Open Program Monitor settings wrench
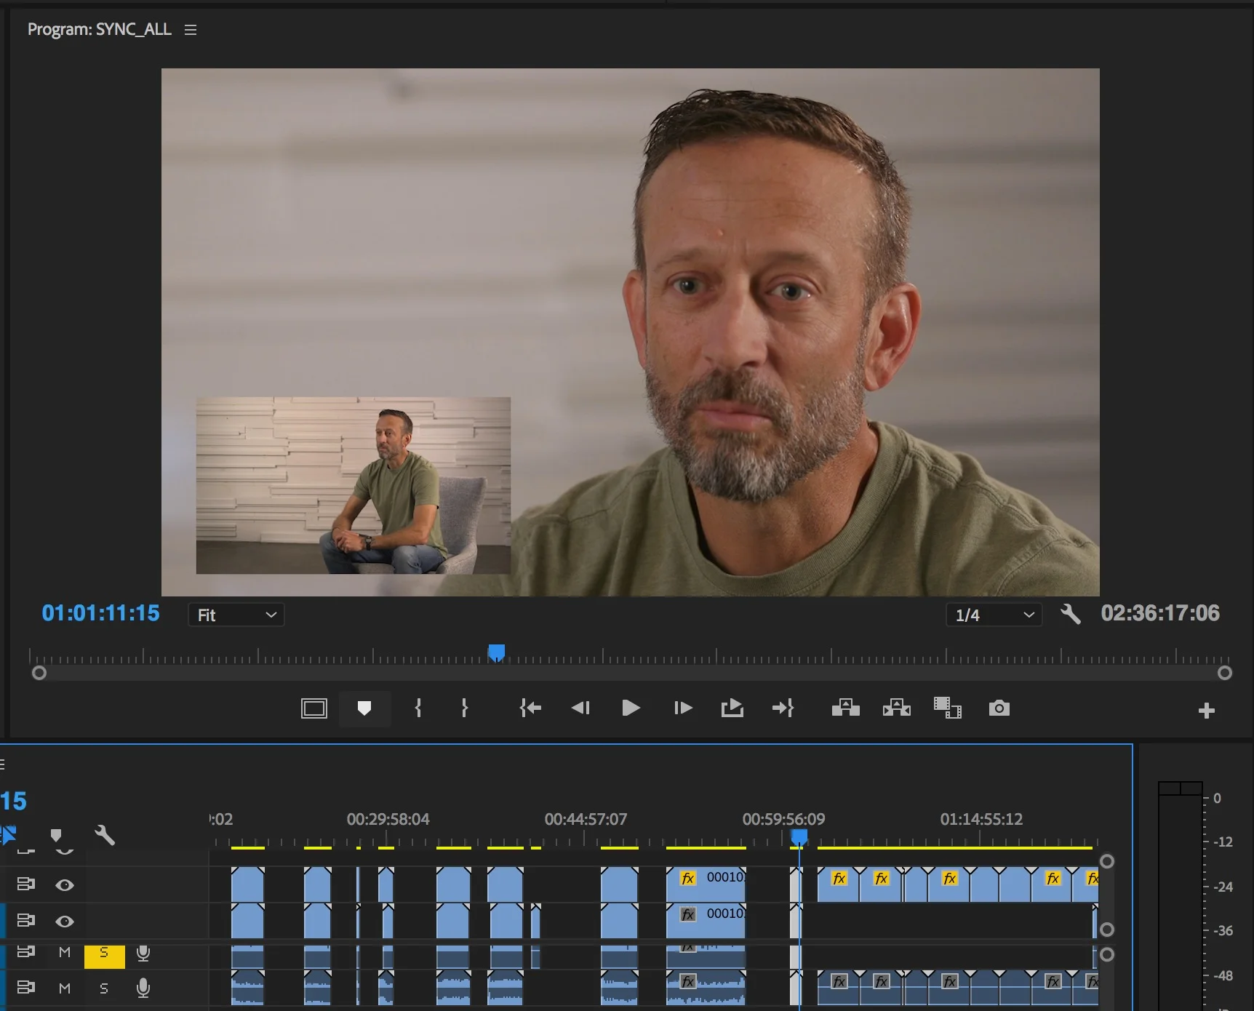Screen dimensions: 1254x1011 1070,614
